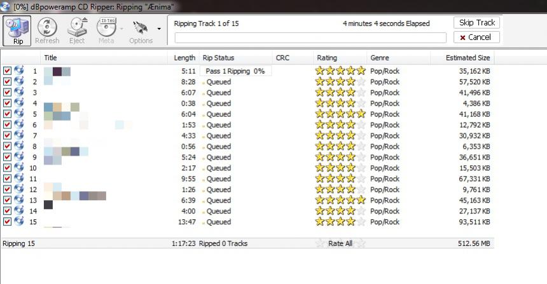This screenshot has width=547, height=284.
Task: Uncheck the checkbox for track 2
Action: [7, 82]
